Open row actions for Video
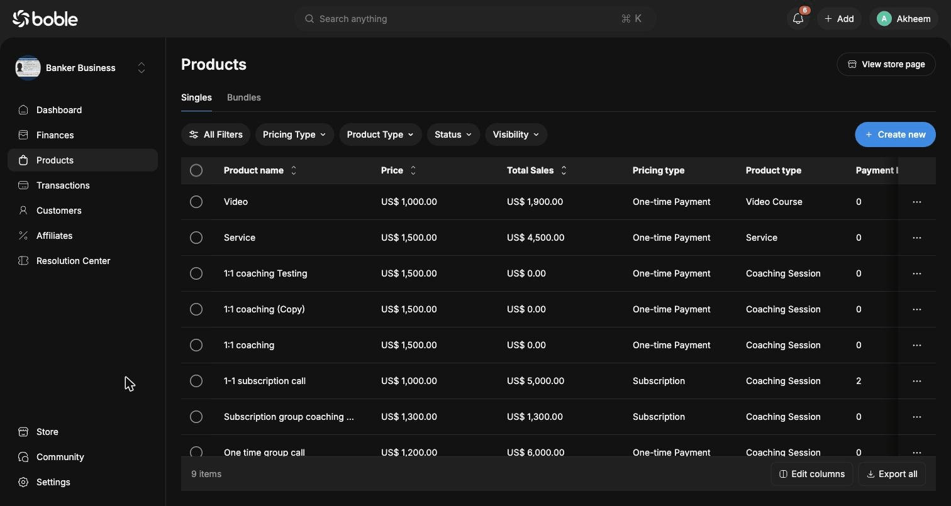The image size is (951, 506). point(916,202)
